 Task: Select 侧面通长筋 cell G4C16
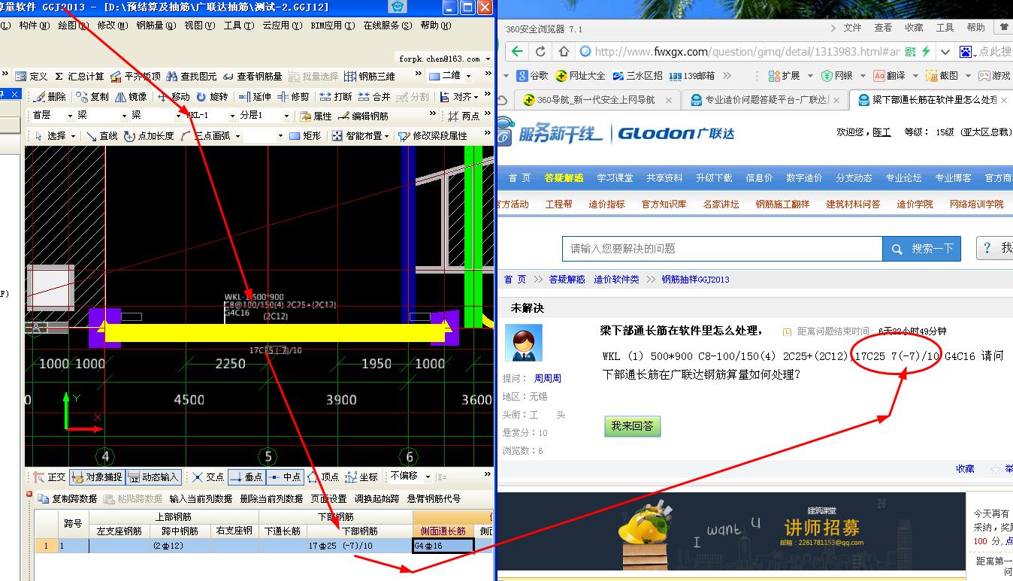(443, 546)
